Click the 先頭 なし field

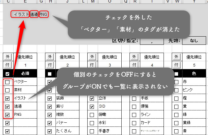pos(194,41)
